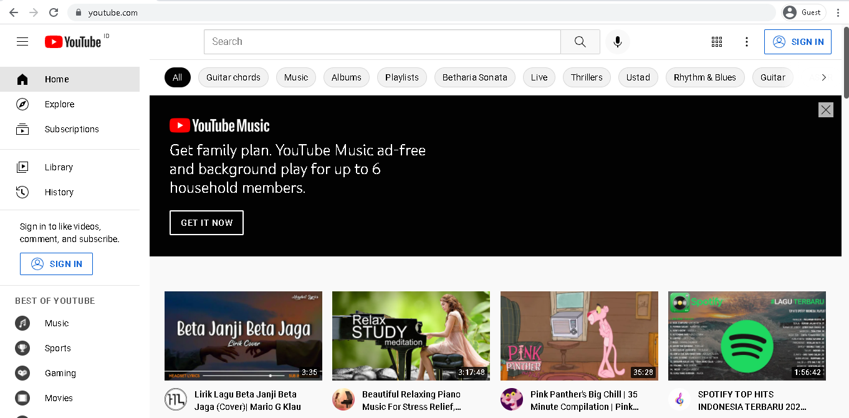Click the YouTube logo
Image resolution: width=849 pixels, height=418 pixels.
[x=73, y=41]
